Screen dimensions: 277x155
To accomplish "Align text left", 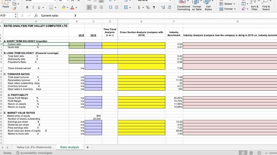I will (x=89, y=7).
